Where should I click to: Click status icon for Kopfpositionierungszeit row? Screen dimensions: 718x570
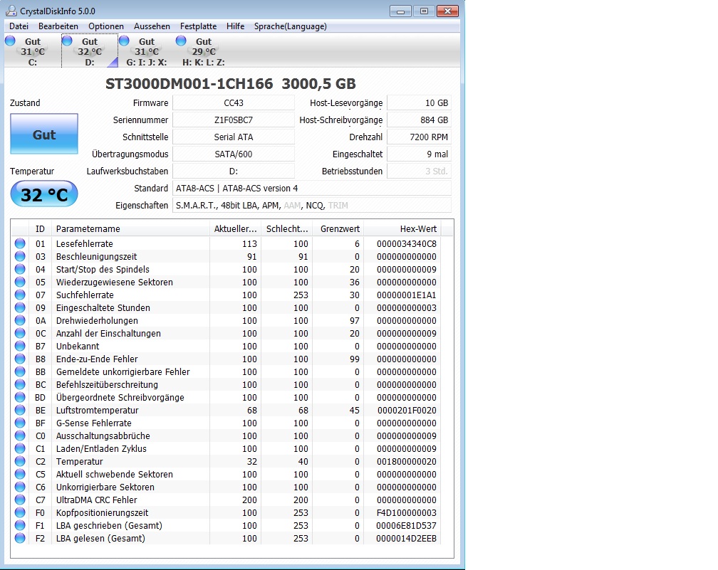[x=20, y=512]
